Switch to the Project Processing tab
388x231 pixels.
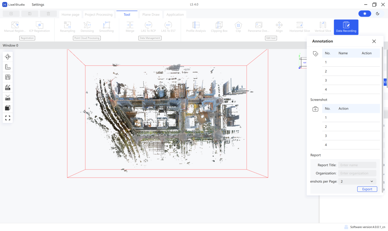tap(99, 15)
